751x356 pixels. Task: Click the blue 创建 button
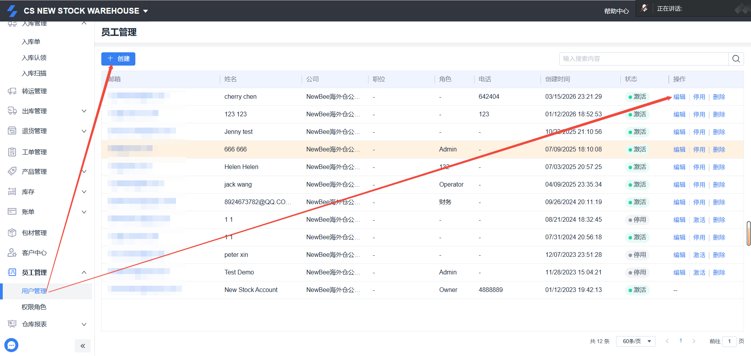click(118, 59)
